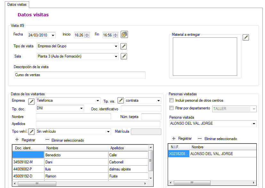
Task: Click into the Nombre input field
Action: pyautogui.click(x=73, y=116)
